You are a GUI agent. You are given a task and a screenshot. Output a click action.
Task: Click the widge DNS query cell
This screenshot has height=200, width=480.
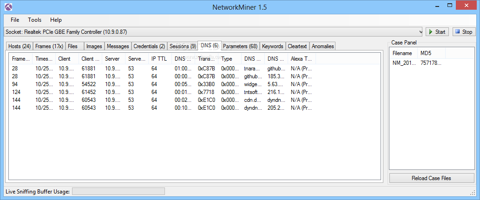pyautogui.click(x=253, y=84)
